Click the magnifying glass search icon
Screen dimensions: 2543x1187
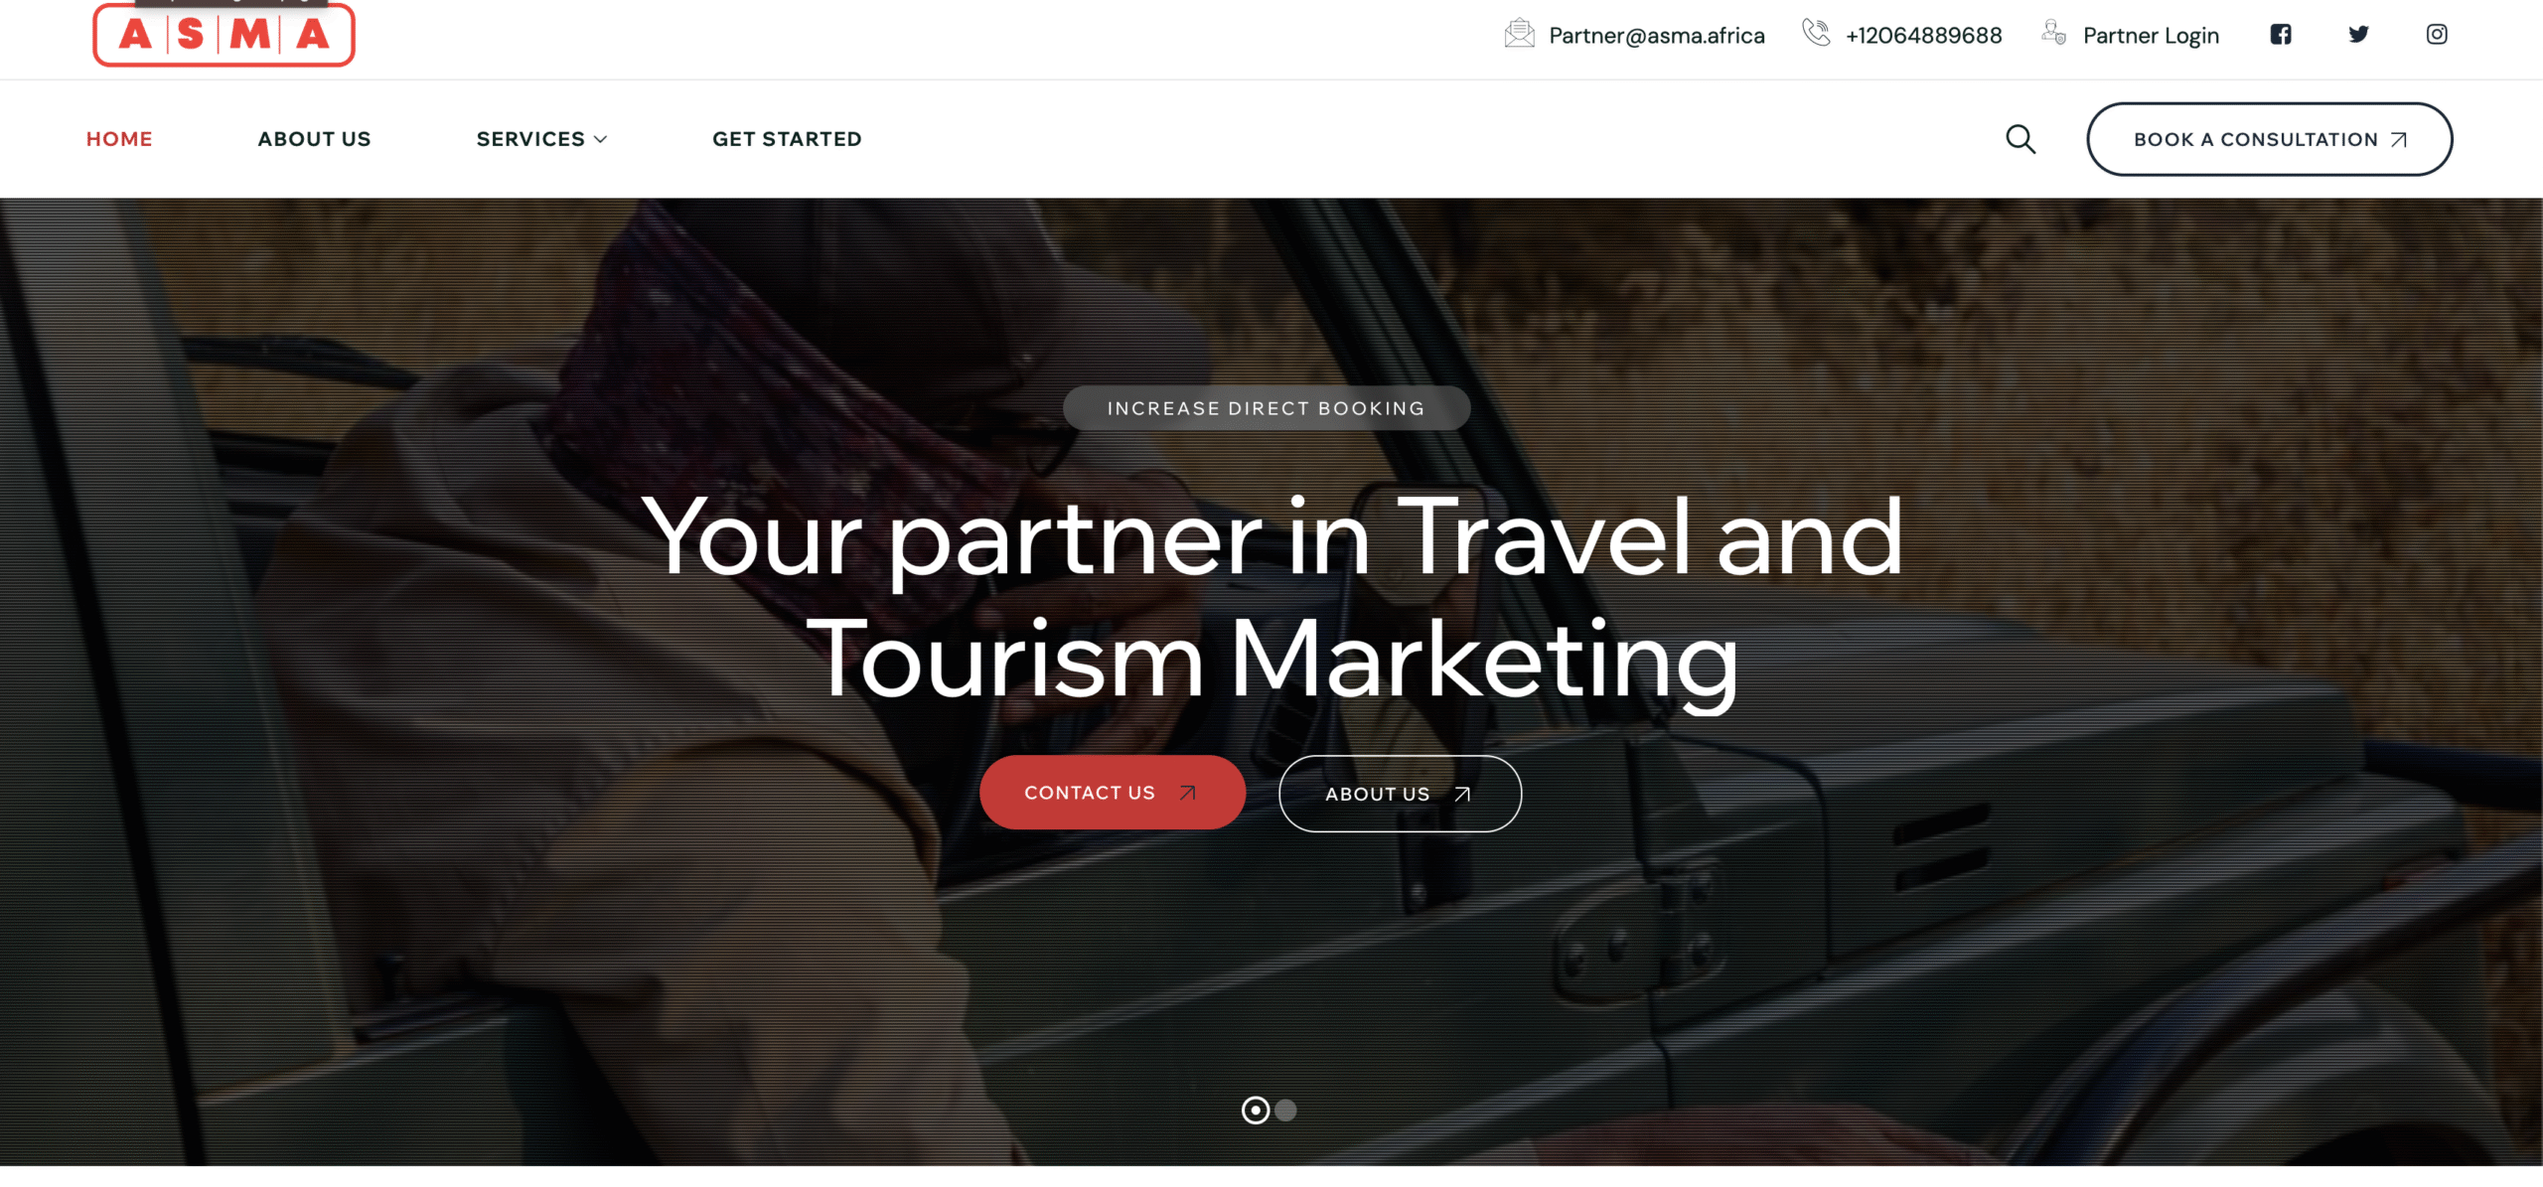click(2020, 139)
